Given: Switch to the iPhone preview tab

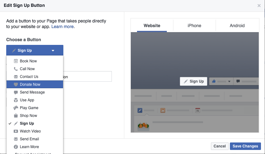Looking at the screenshot, I should pos(194,26).
